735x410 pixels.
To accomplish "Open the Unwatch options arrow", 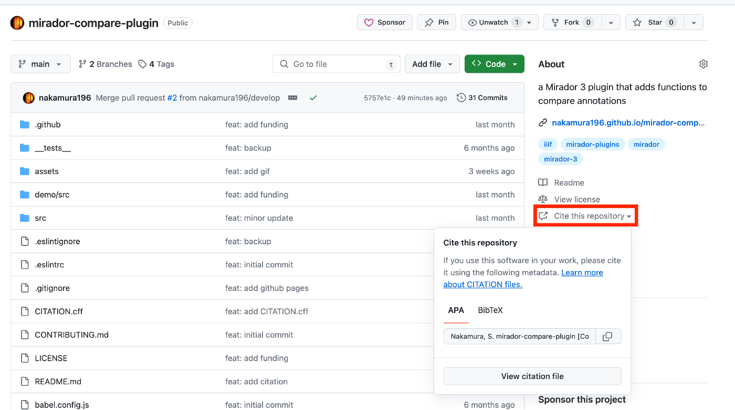I will (529, 23).
